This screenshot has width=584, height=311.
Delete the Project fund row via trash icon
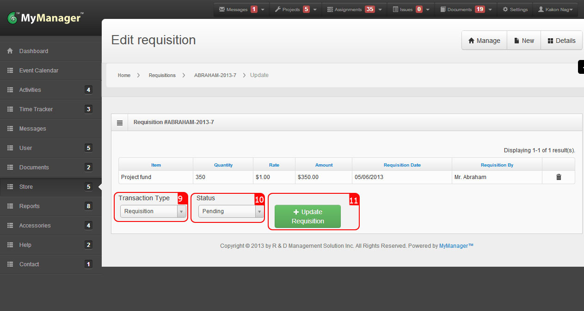click(x=558, y=177)
